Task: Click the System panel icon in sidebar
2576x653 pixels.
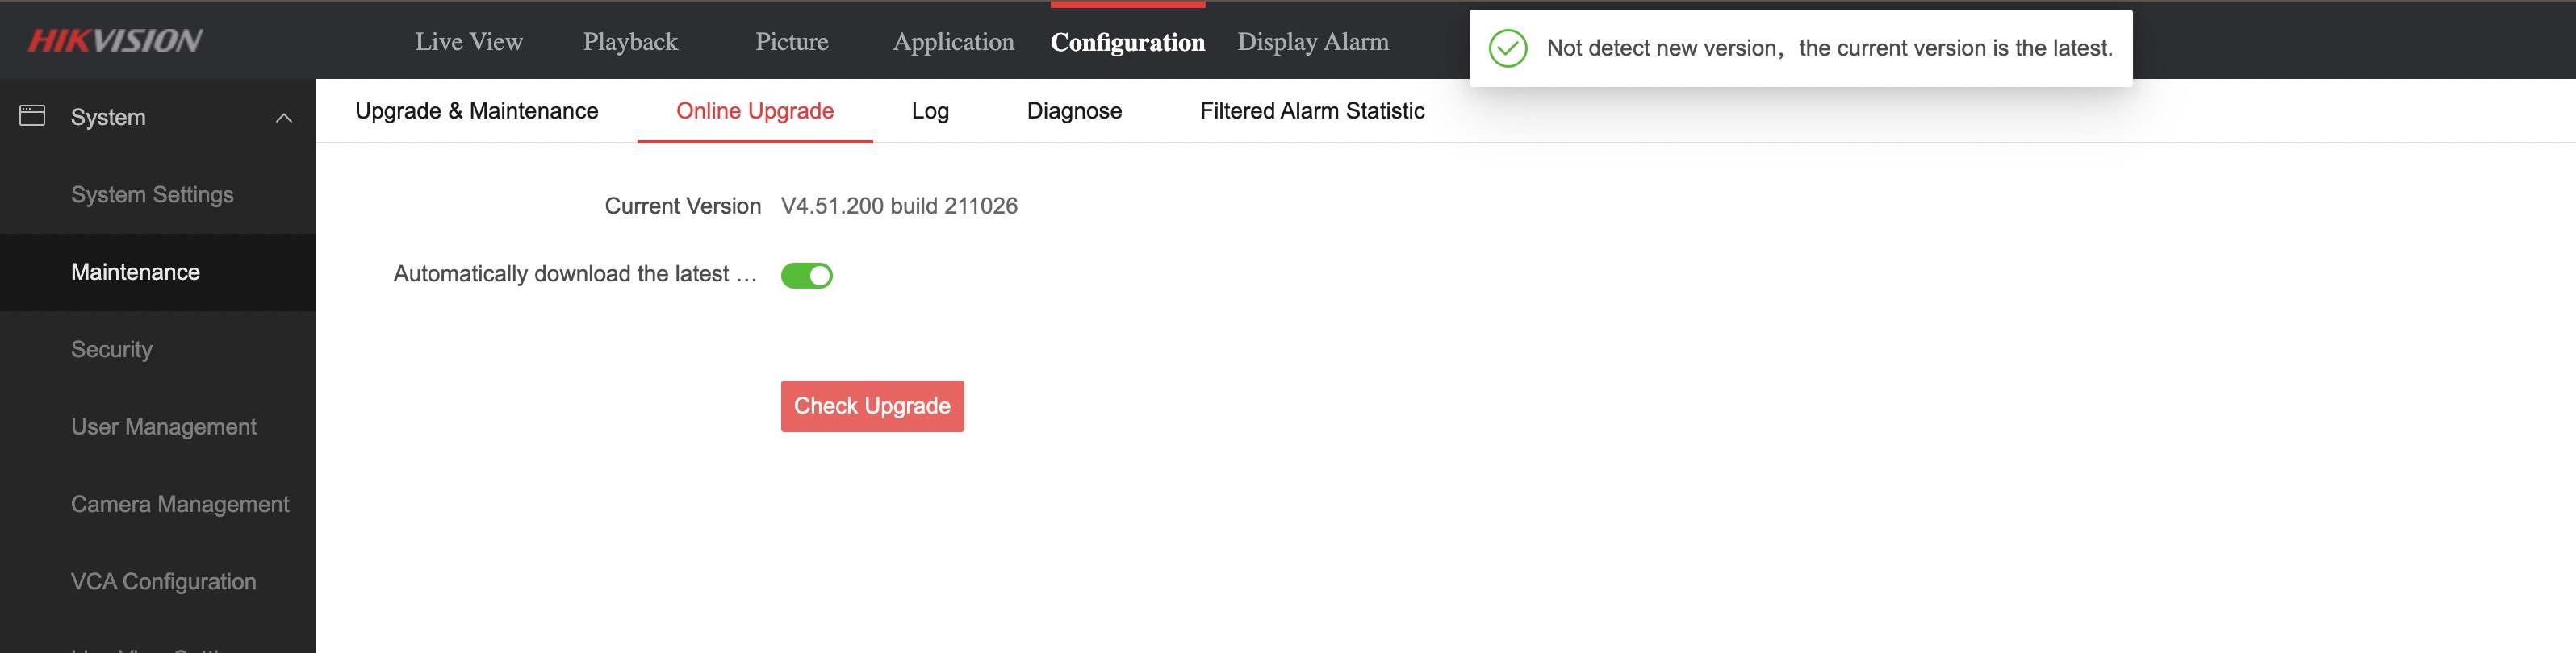Action: click(x=32, y=116)
